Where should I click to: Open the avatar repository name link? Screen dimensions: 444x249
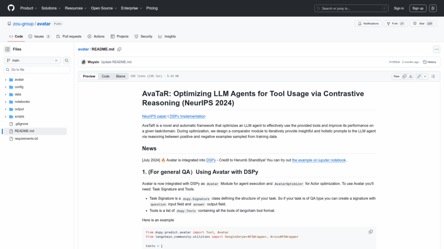[x=44, y=24]
